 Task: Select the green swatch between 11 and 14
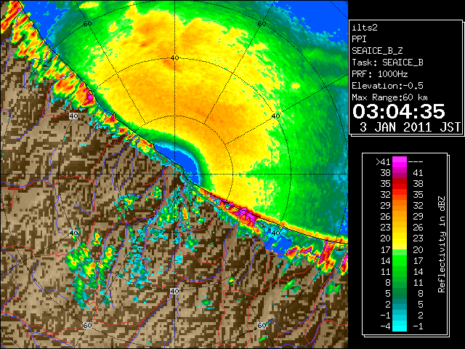[x=400, y=271]
